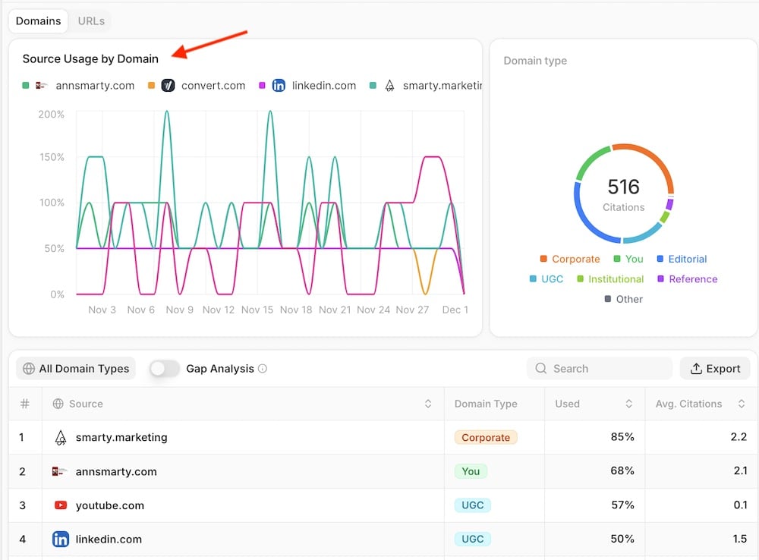759x560 pixels.
Task: Click the smarty.marketing logo icon in table
Action: pos(61,438)
